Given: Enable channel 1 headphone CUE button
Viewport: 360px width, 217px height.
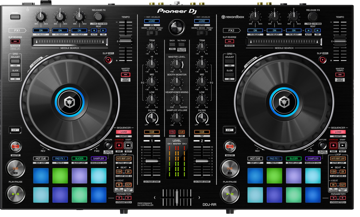Looking at the screenshot, I should point(152,132).
